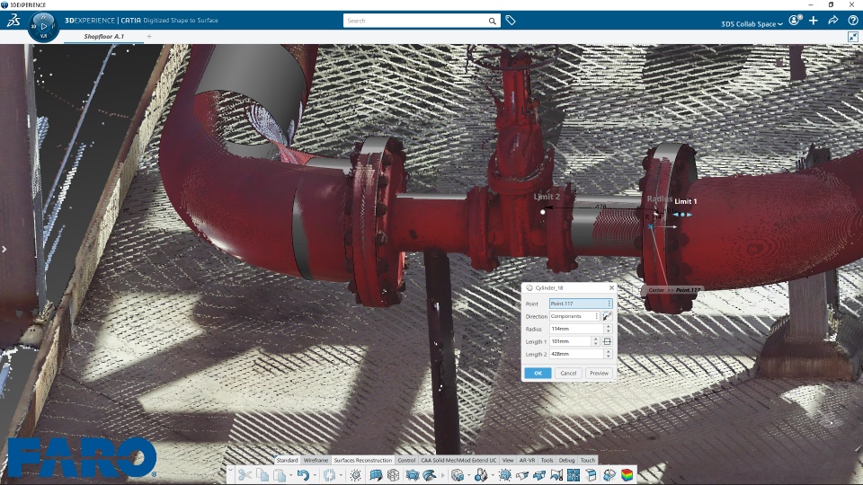Open the Touch tab
Screen dimensions: 863x485
[588, 460]
